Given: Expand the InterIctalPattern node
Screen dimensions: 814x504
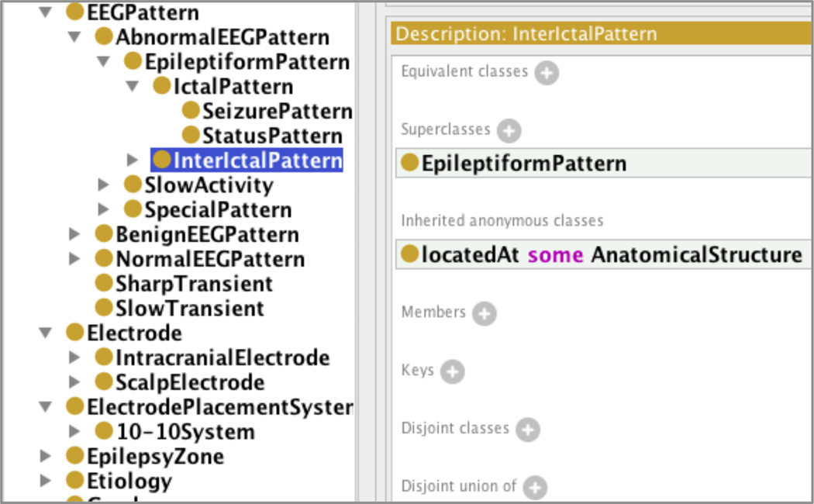Looking at the screenshot, I should coord(133,160).
